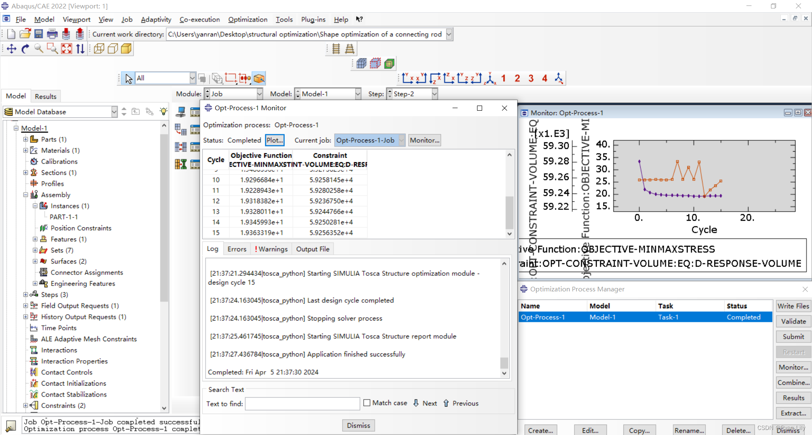
Task: Open model database folder icon
Action: tap(25, 34)
